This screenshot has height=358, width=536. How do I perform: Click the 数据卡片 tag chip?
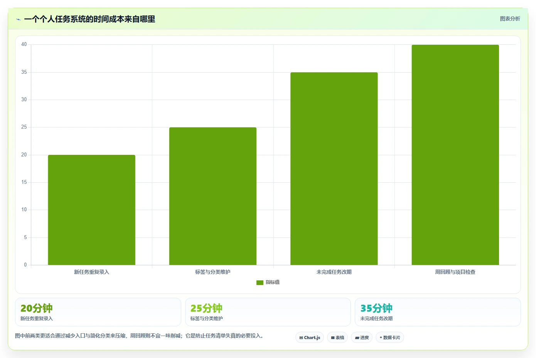(390, 338)
